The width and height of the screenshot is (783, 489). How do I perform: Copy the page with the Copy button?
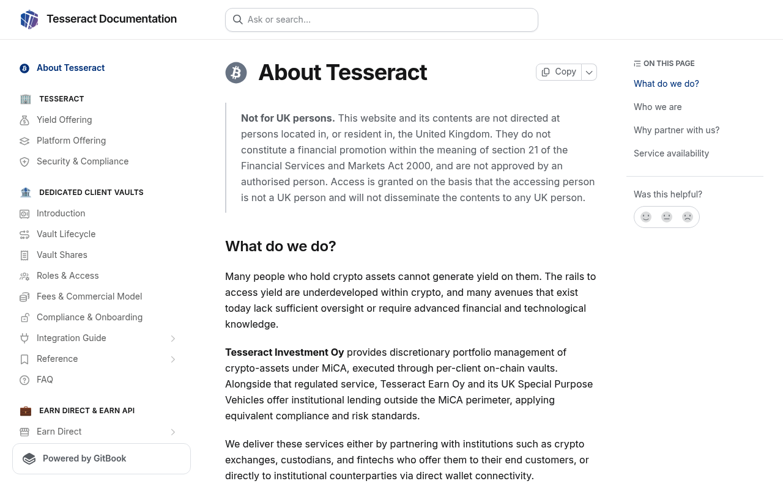click(x=559, y=72)
